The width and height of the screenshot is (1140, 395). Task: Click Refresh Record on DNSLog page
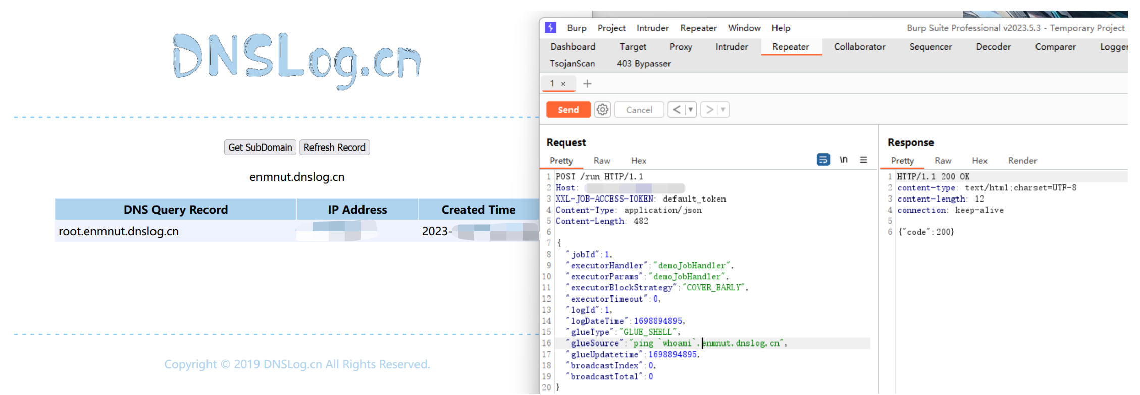pos(334,147)
